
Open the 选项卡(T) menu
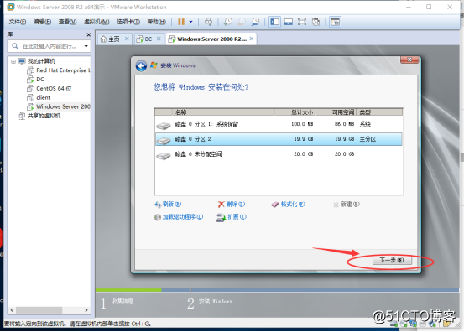pyautogui.click(x=128, y=22)
